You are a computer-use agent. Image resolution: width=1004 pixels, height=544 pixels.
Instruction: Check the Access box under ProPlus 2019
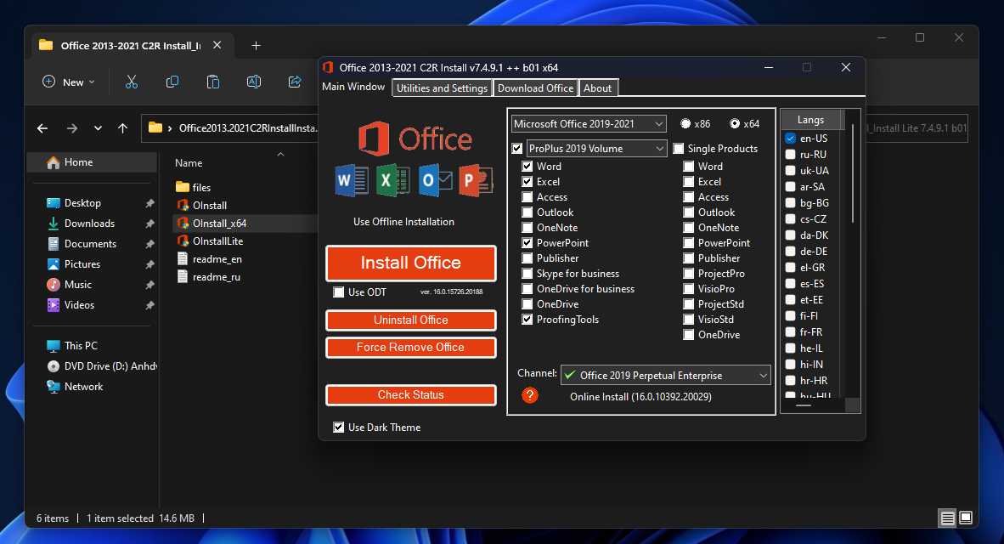coord(527,196)
